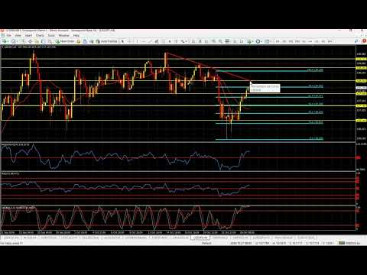Switch timeframe to M1
Image resolution: width=367 pixels, height=275 pixels.
pos(278,41)
